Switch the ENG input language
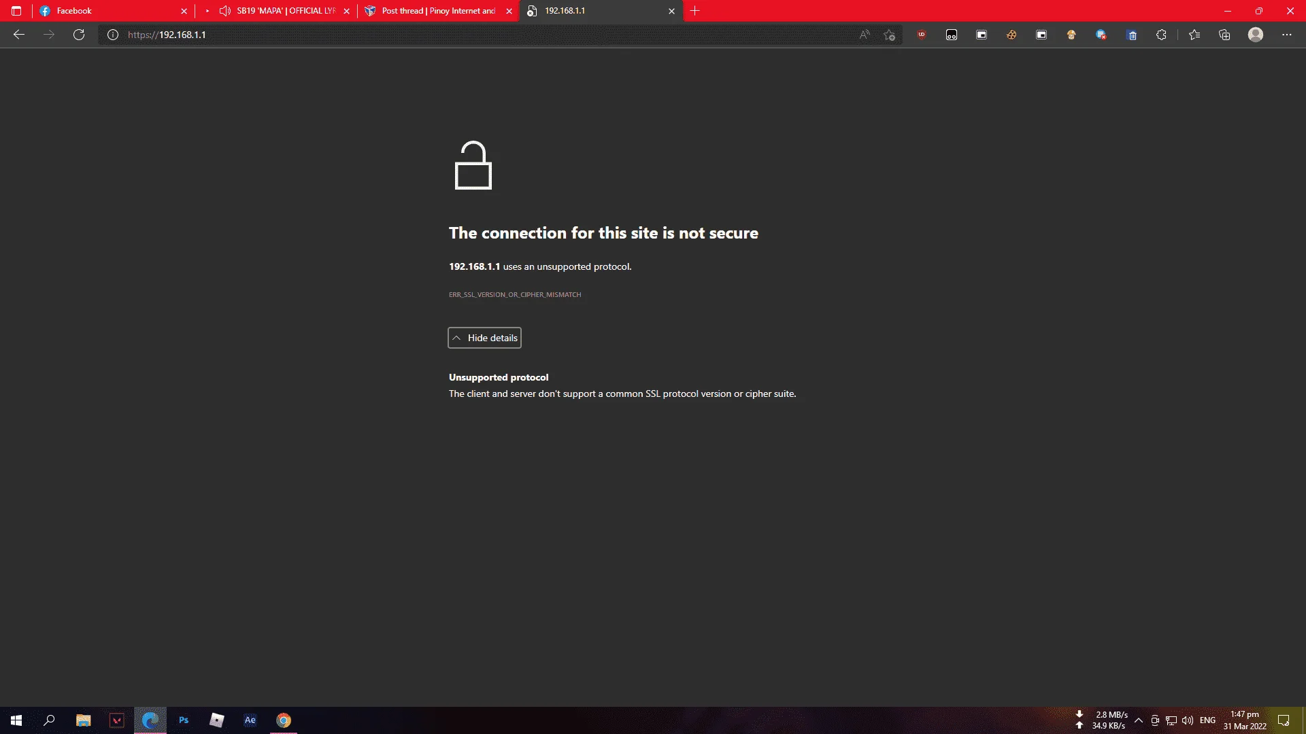 [x=1207, y=720]
